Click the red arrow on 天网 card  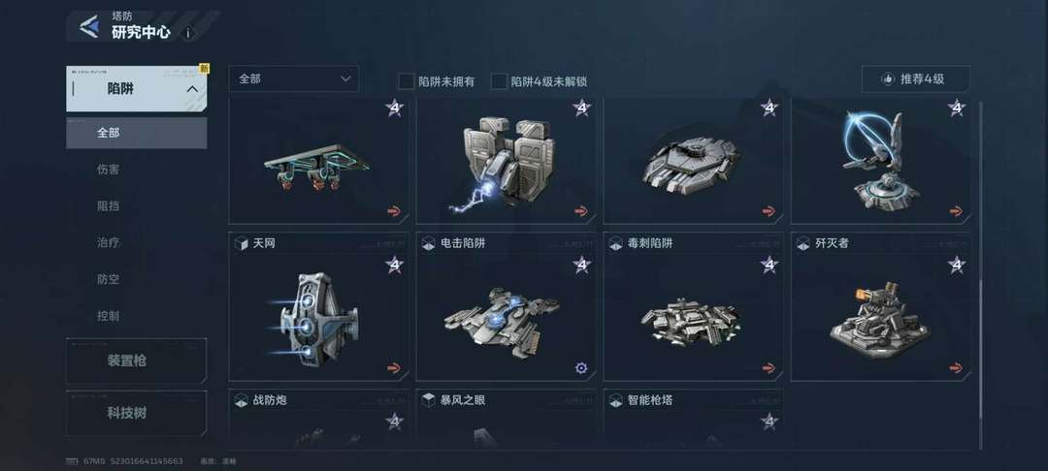pyautogui.click(x=394, y=367)
